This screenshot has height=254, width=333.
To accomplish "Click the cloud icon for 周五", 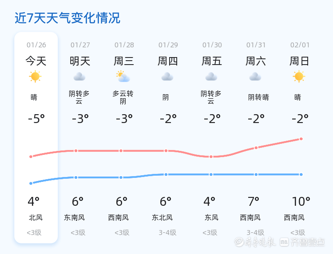I will pos(211,77).
